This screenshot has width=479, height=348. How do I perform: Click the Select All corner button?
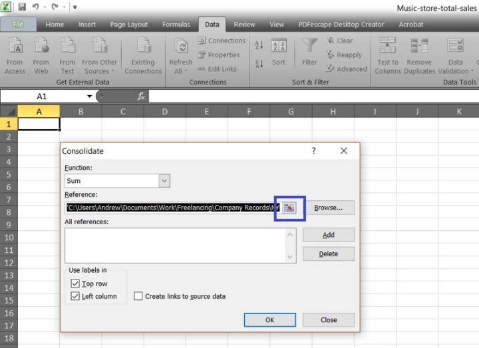9,111
